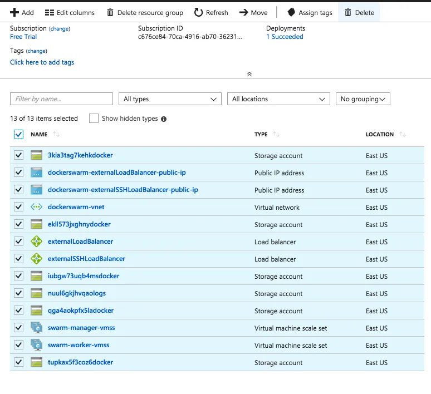Screen dimensions: 431x394
Task: Click the Move arrow icon
Action: click(x=243, y=12)
